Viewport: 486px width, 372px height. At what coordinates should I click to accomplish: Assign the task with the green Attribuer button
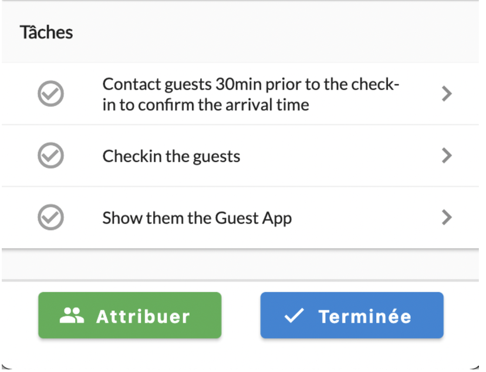point(130,315)
